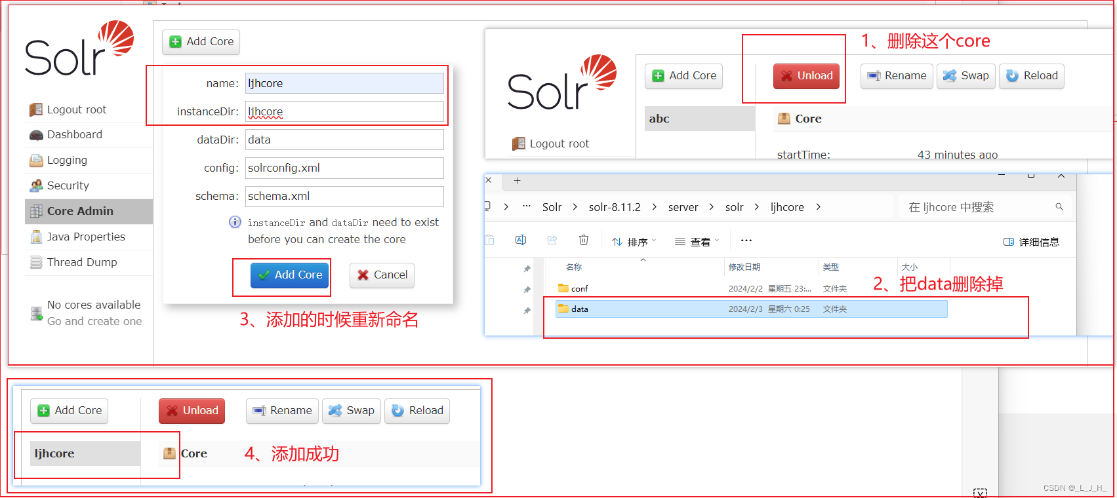
Task: Open the 排序 sort dropdown
Action: point(634,242)
